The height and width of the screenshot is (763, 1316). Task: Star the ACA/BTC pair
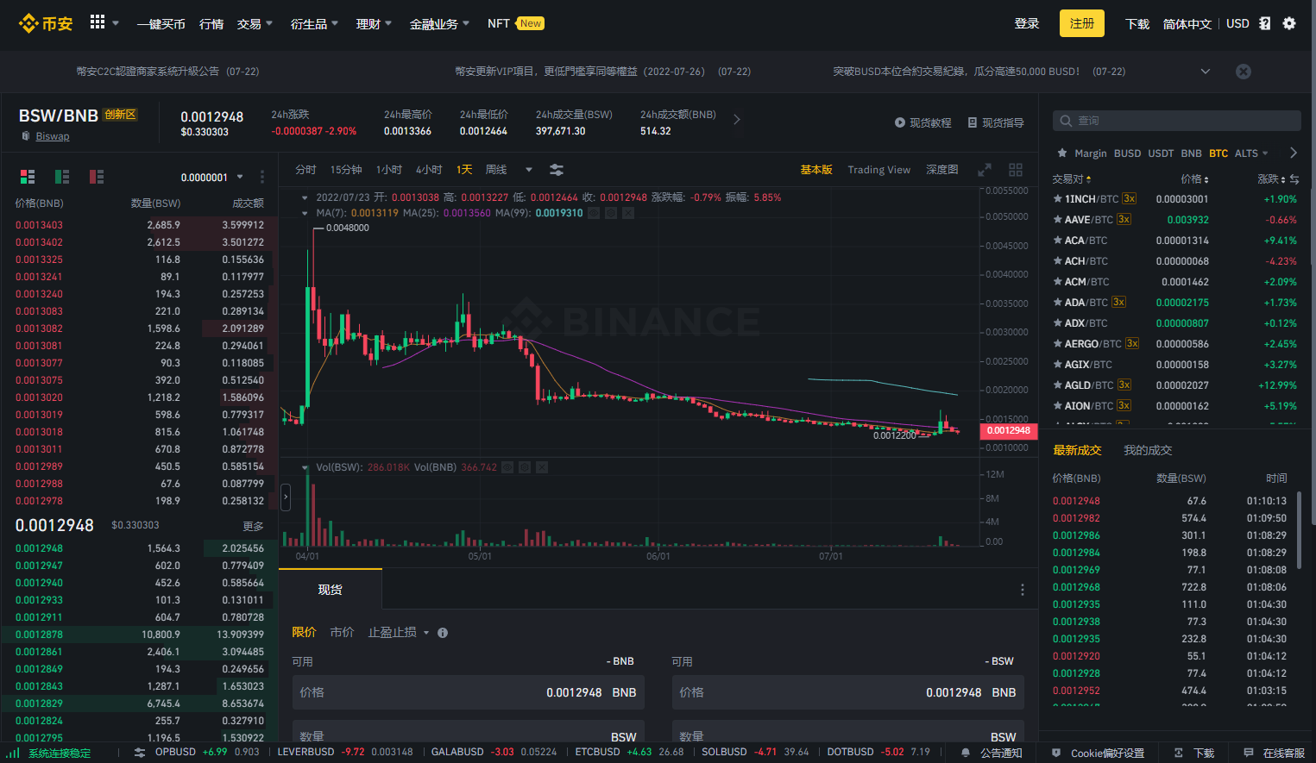[1057, 241]
